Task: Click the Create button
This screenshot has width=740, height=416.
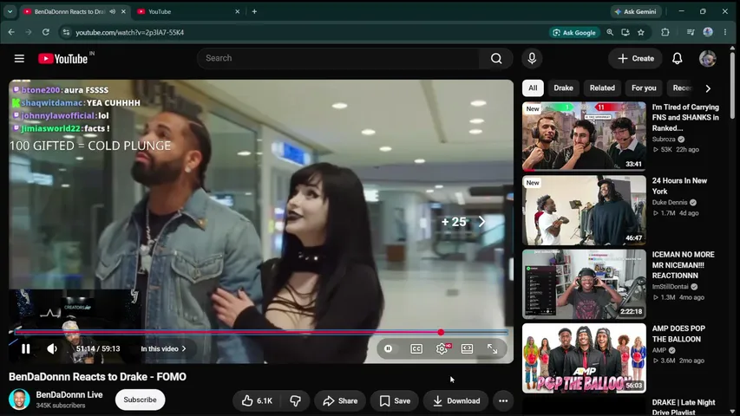Action: [x=636, y=58]
